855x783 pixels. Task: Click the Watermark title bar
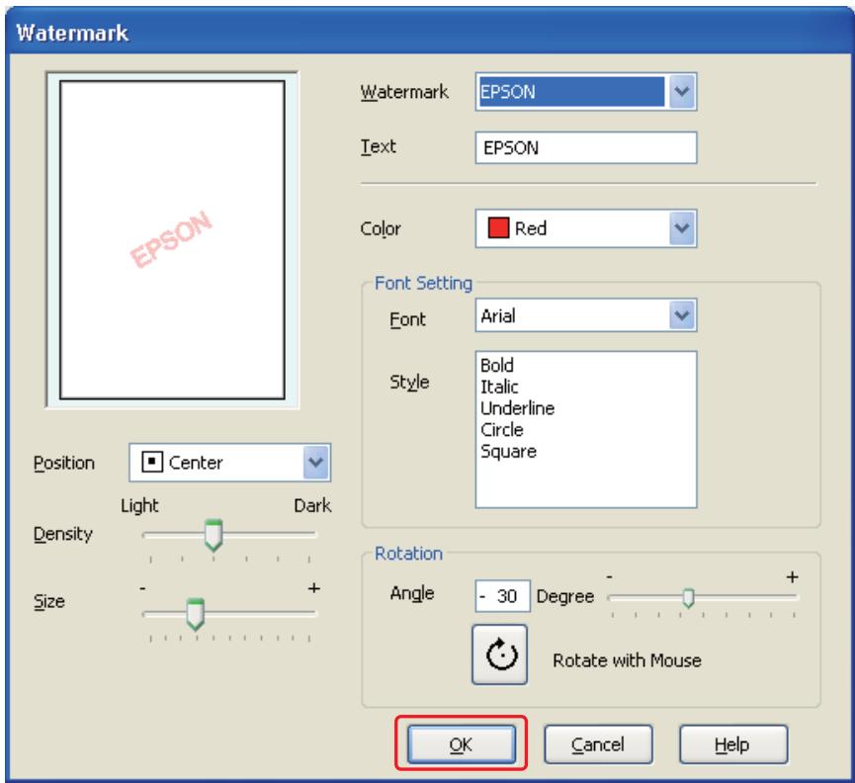click(x=430, y=32)
